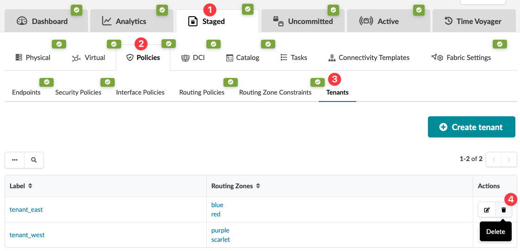Go to next page of tenants

pyautogui.click(x=509, y=160)
